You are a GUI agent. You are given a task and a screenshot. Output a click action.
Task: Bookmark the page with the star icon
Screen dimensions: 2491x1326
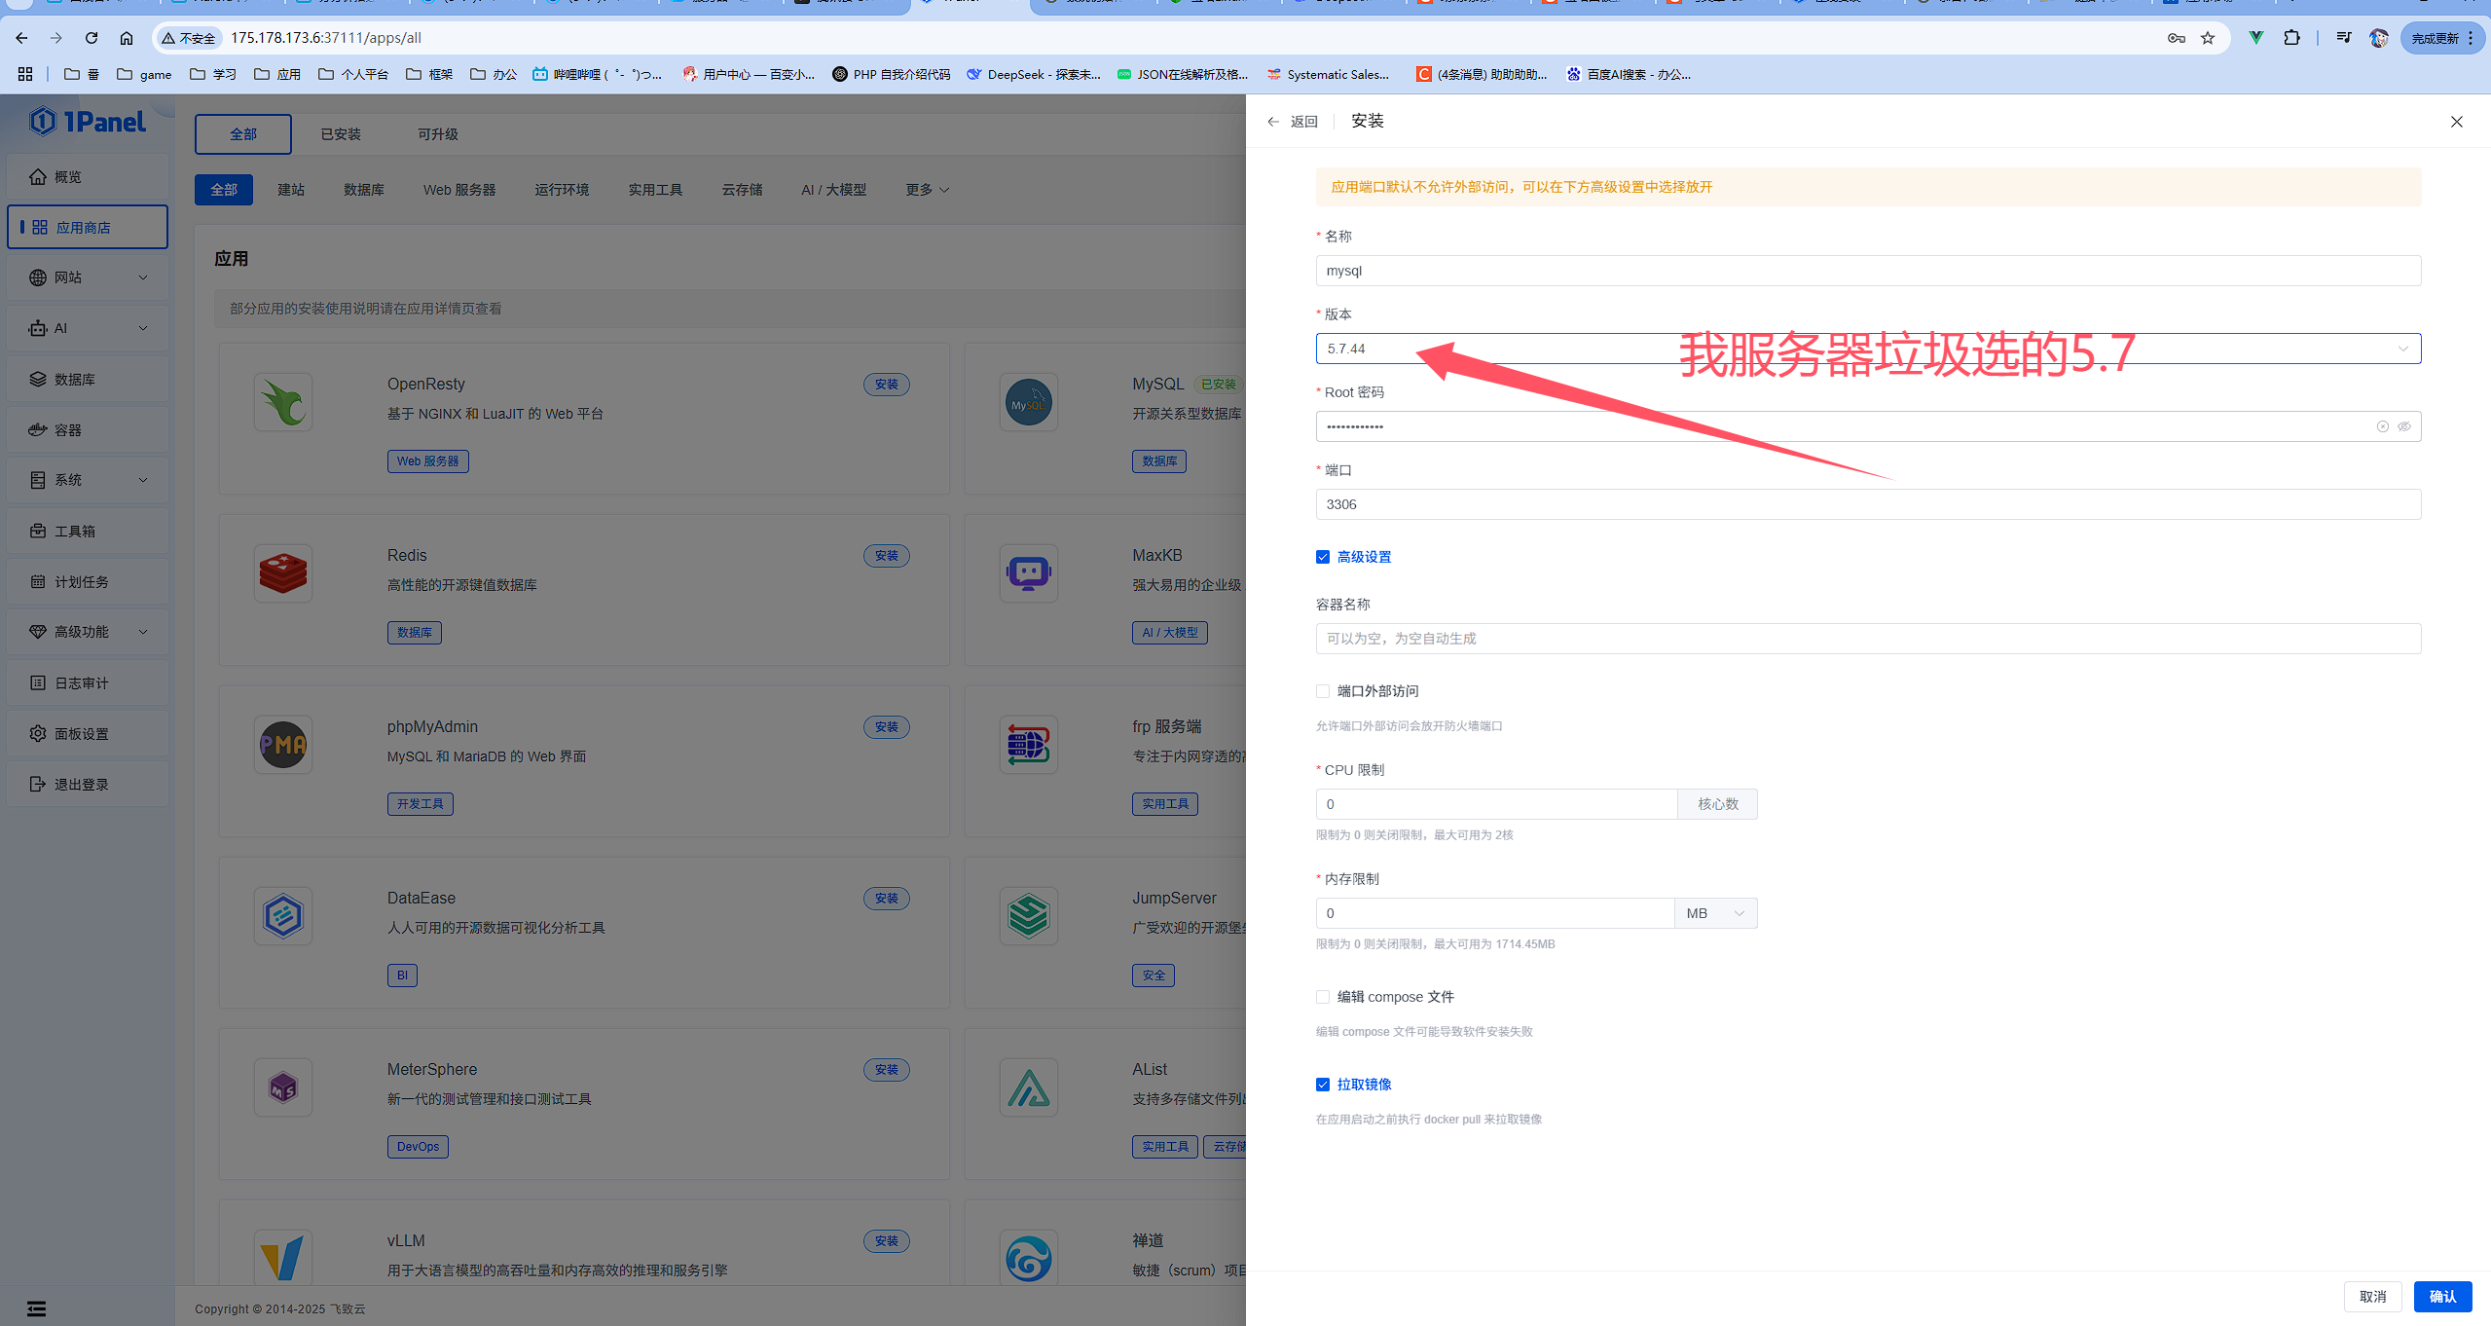coord(2208,38)
